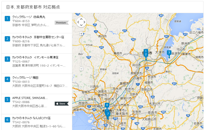Viewport: 206px width, 130px height.
Task: Click postal code 〒600-8216
Action: tap(21, 41)
